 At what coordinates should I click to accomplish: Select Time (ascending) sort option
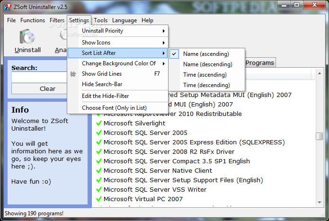point(207,75)
